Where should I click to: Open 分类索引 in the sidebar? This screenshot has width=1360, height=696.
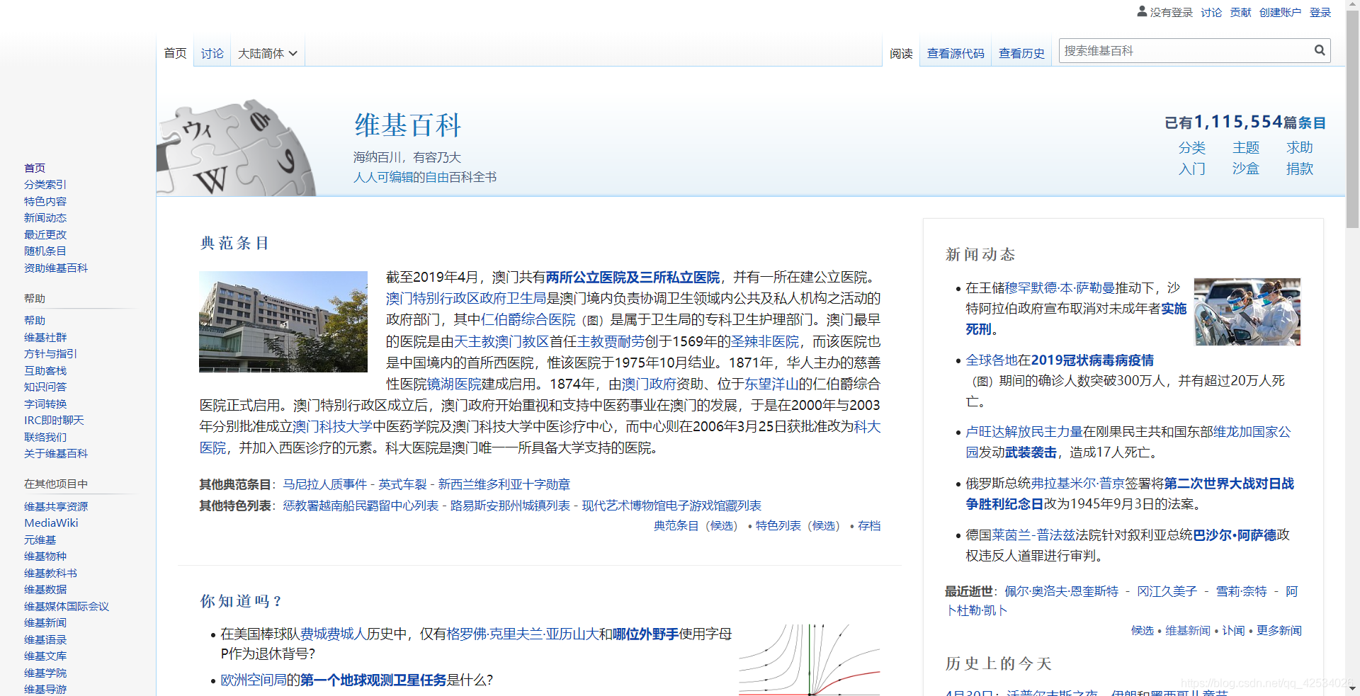pos(45,184)
